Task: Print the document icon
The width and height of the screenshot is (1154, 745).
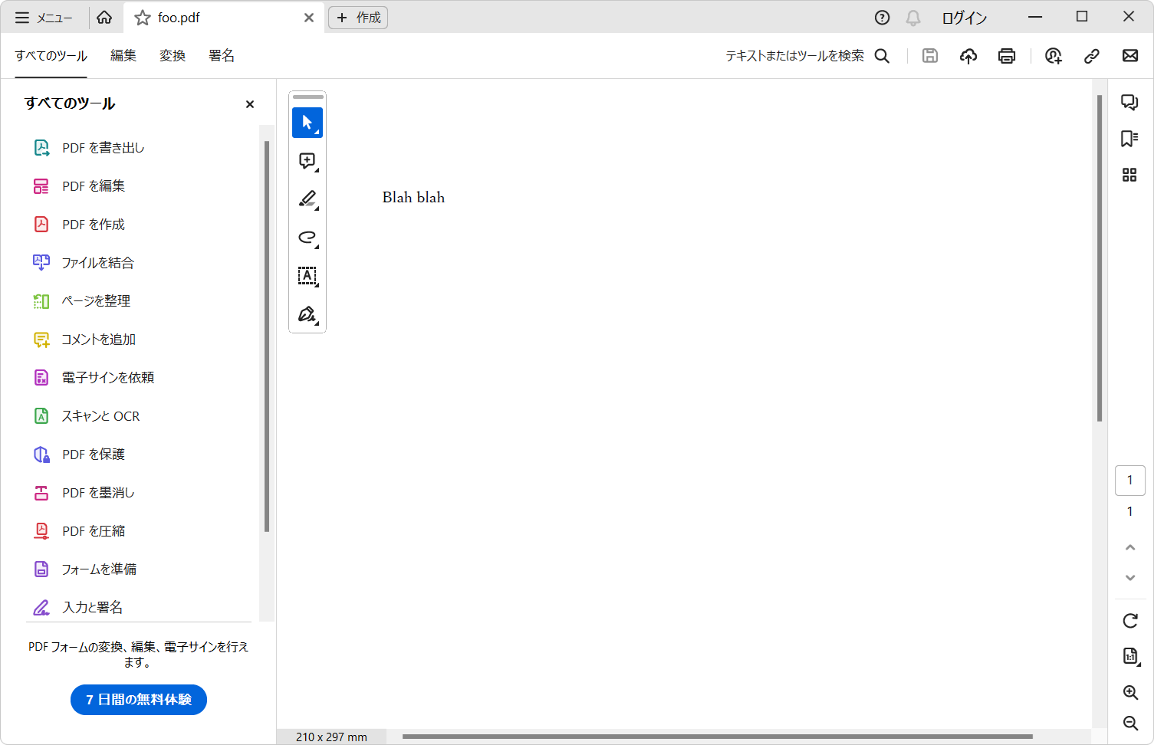Action: 1007,56
